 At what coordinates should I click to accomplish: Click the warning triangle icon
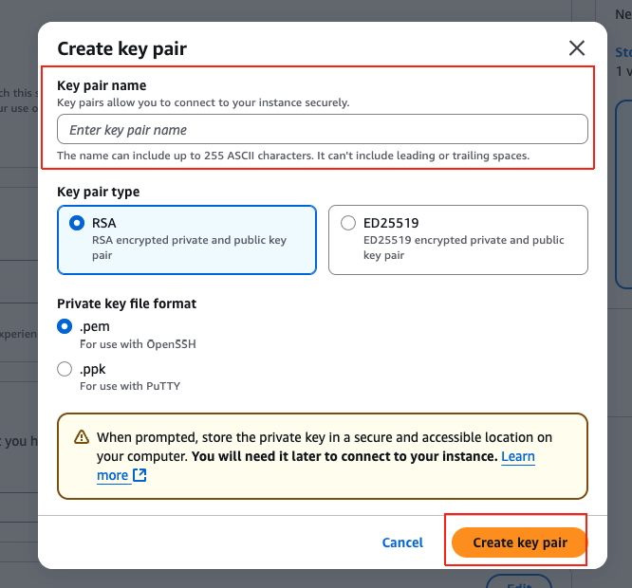pos(81,438)
